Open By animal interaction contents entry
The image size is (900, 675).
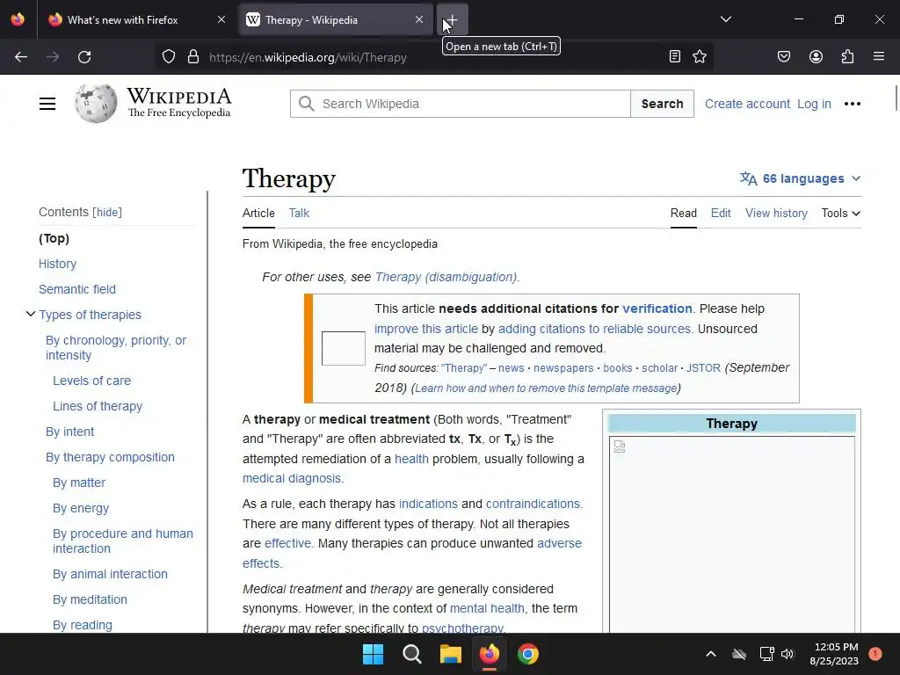click(x=110, y=574)
